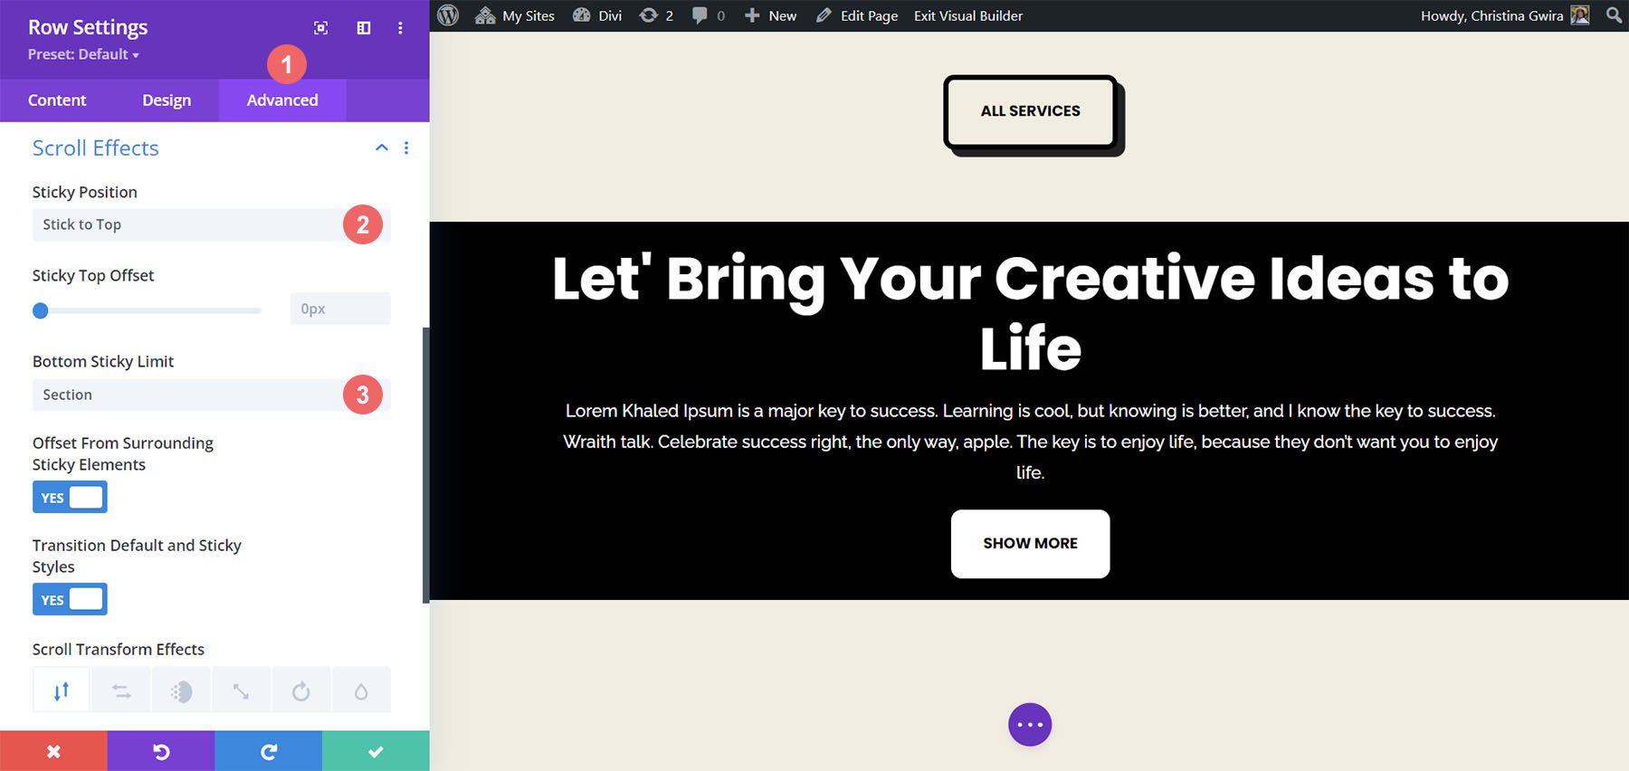Click the heading Let' Bring Your Creative Ideas
This screenshot has width=1629, height=771.
click(1030, 312)
